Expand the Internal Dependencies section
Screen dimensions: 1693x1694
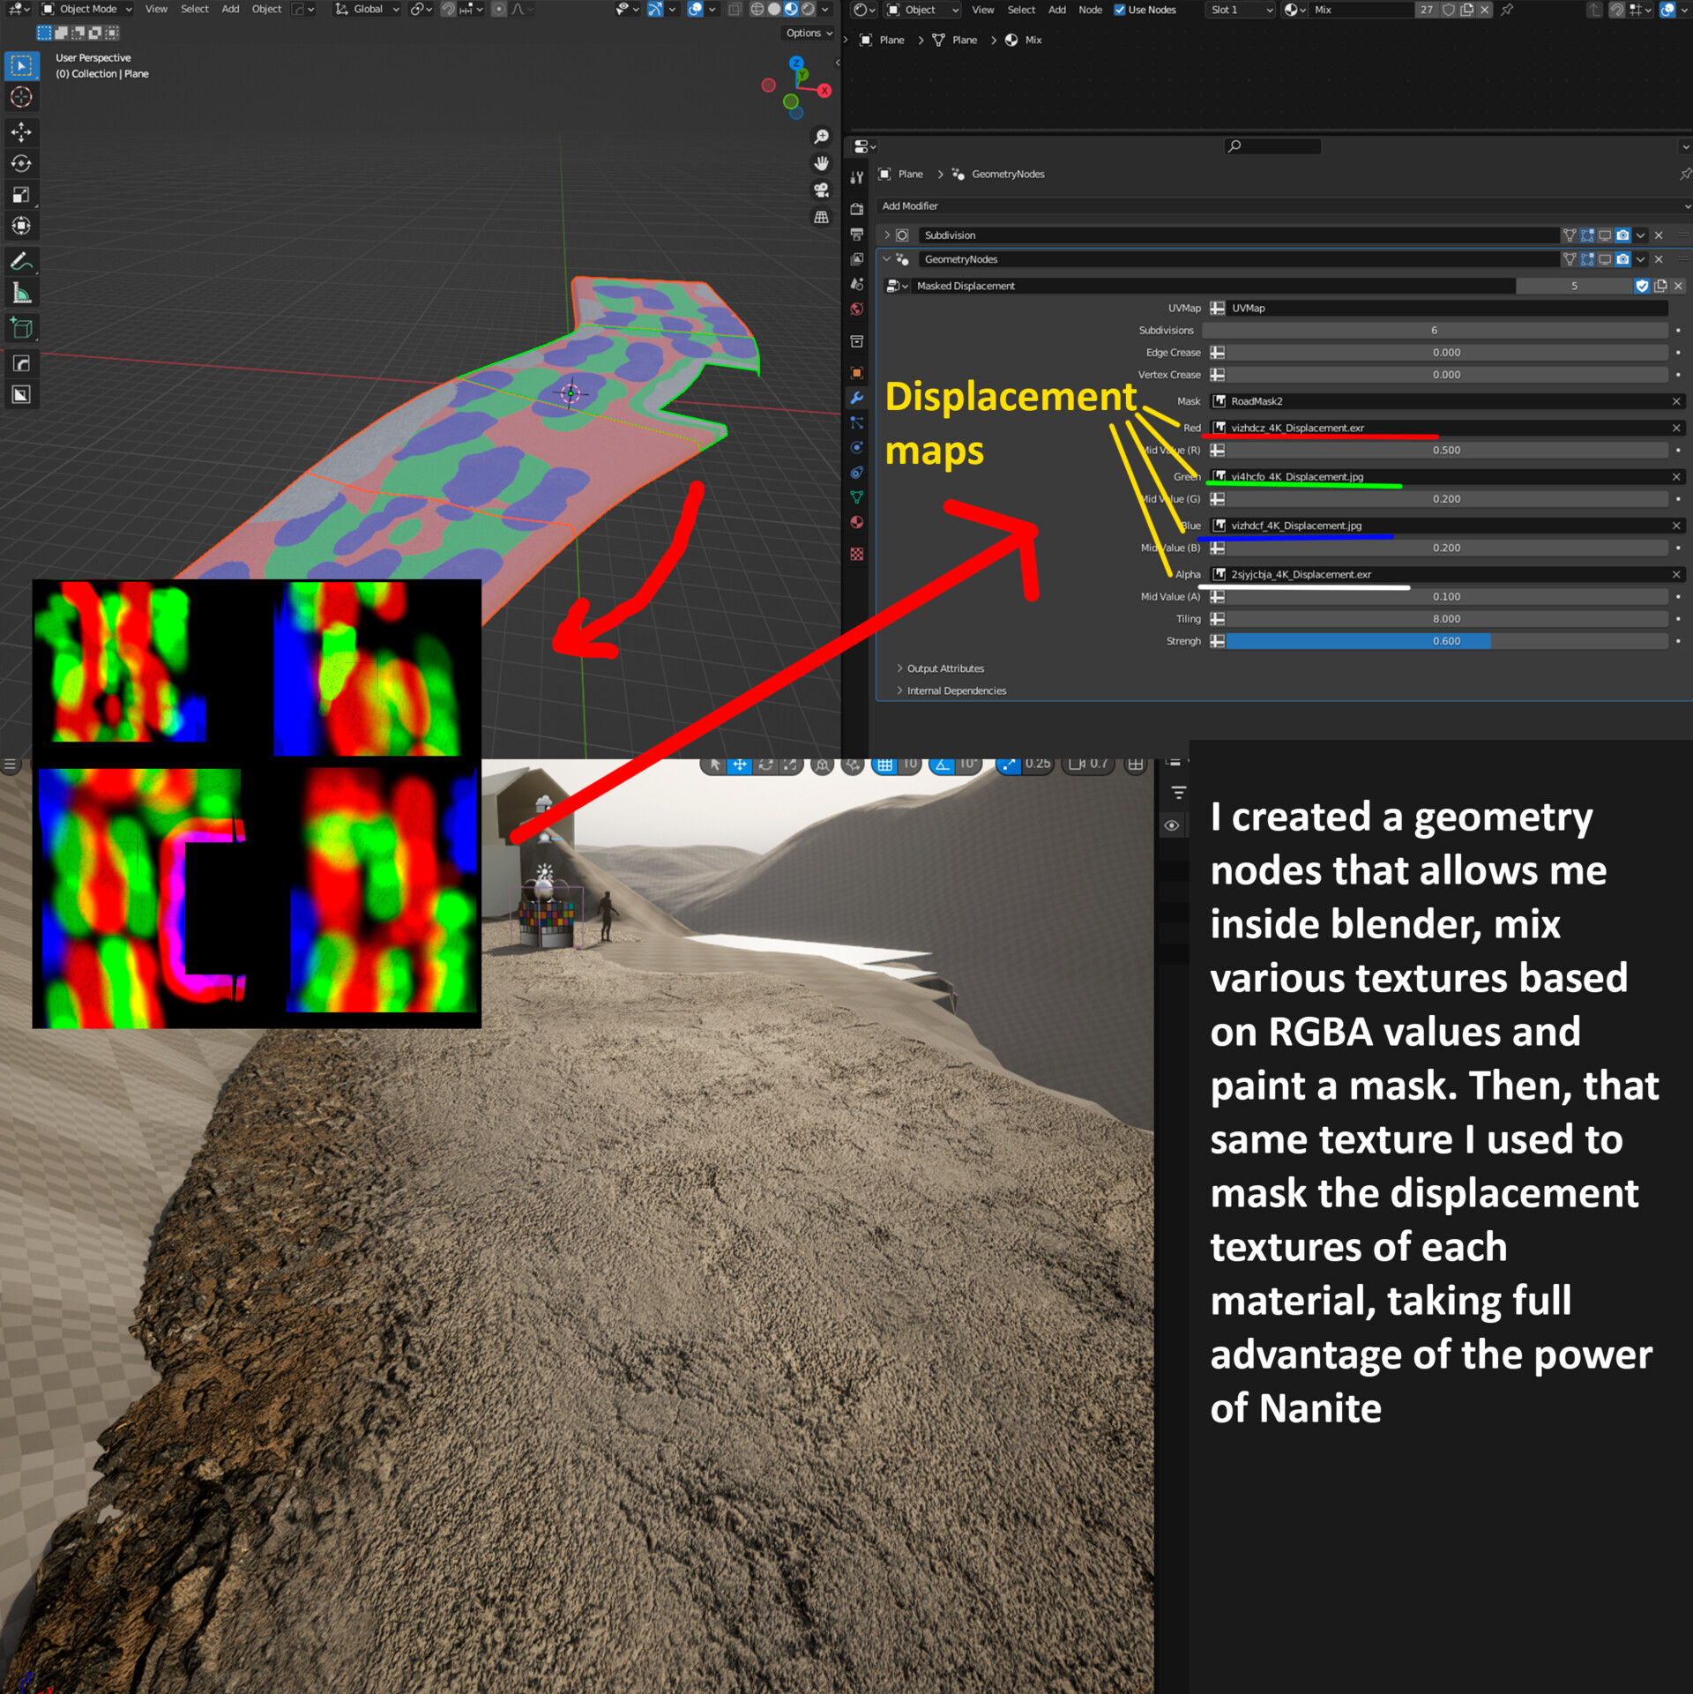click(x=956, y=690)
